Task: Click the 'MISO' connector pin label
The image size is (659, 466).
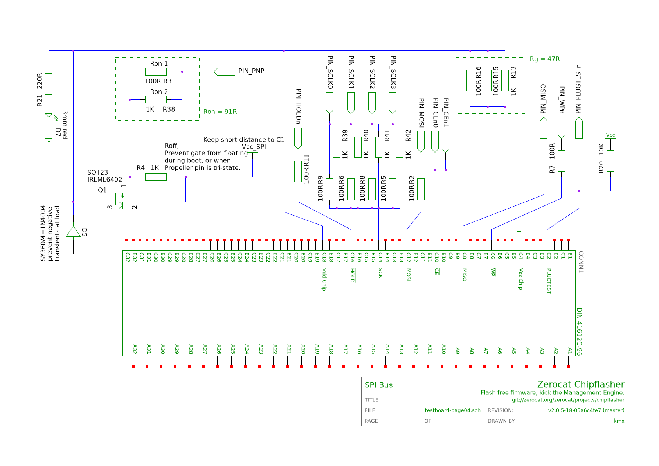Action: coord(465,275)
